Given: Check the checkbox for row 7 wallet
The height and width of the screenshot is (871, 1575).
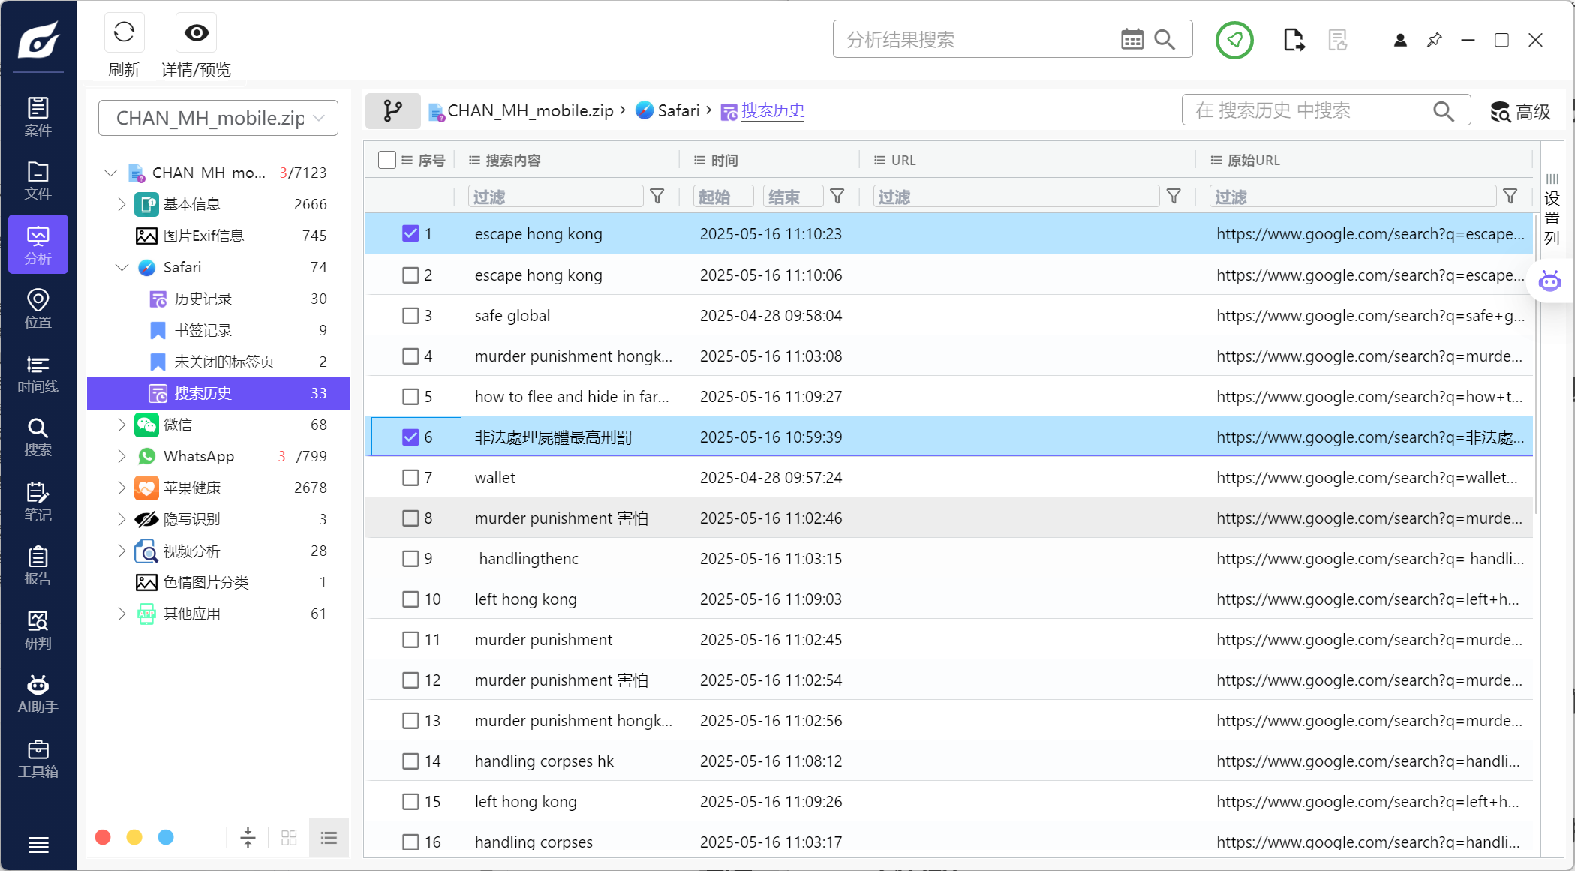Looking at the screenshot, I should click(x=410, y=478).
